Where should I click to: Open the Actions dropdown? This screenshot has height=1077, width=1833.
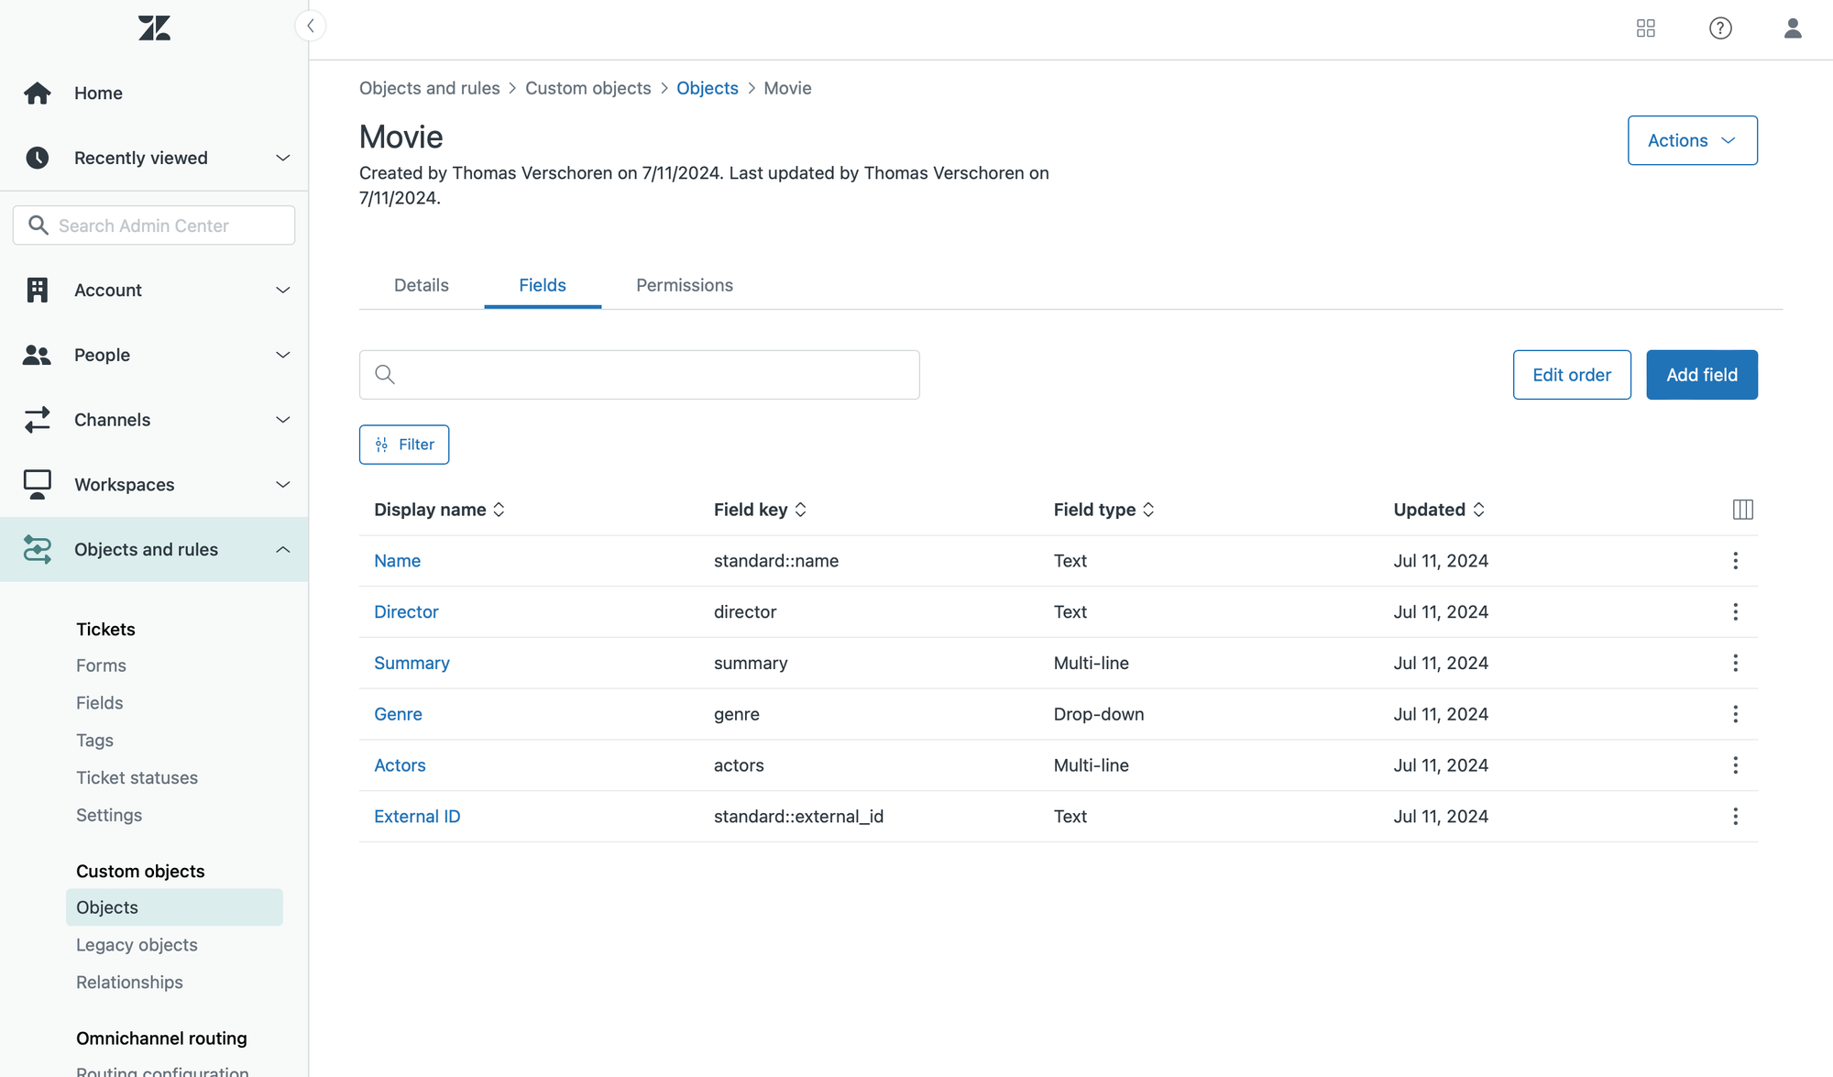tap(1692, 140)
